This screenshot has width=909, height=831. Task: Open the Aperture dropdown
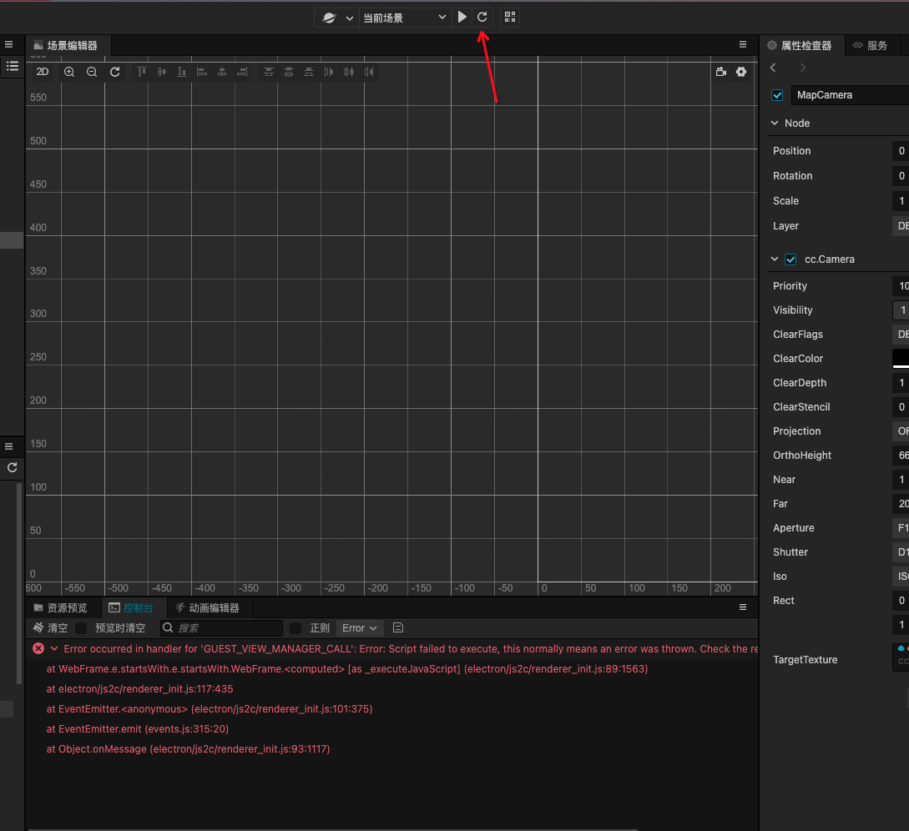pyautogui.click(x=901, y=528)
